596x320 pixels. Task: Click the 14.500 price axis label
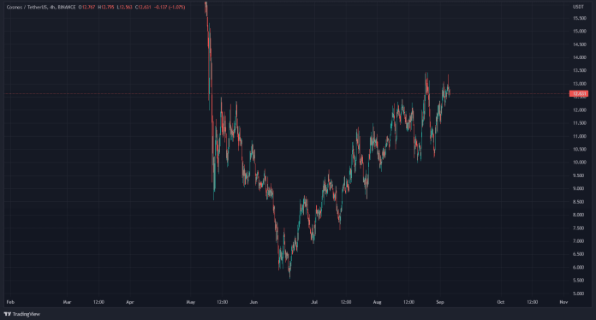click(579, 44)
